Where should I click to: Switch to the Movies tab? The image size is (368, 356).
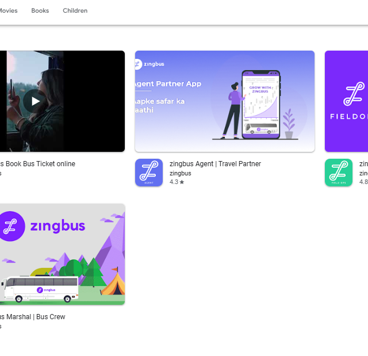tap(9, 10)
